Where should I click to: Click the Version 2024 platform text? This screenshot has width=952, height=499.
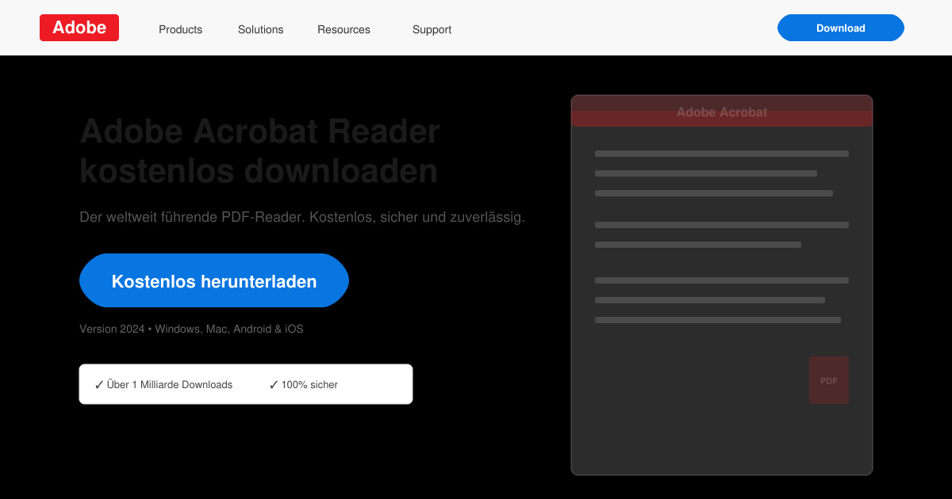pos(191,329)
